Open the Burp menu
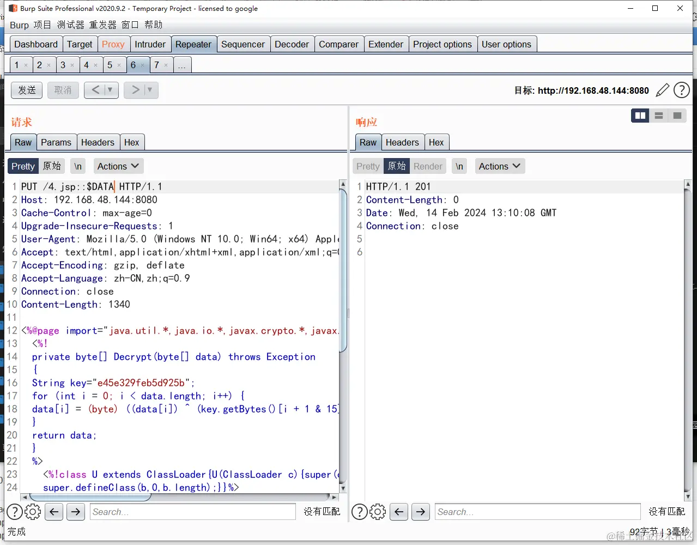Screen dimensions: 697x545 (19, 25)
